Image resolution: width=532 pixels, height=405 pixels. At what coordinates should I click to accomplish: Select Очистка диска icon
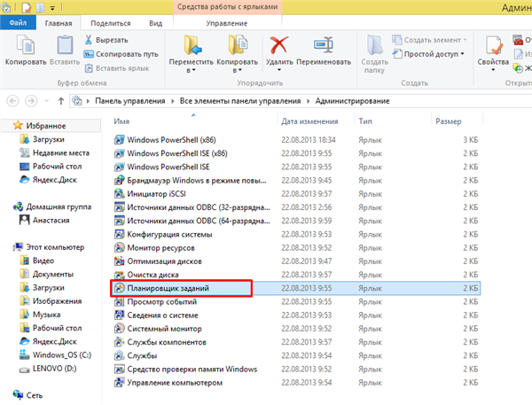pyautogui.click(x=119, y=275)
